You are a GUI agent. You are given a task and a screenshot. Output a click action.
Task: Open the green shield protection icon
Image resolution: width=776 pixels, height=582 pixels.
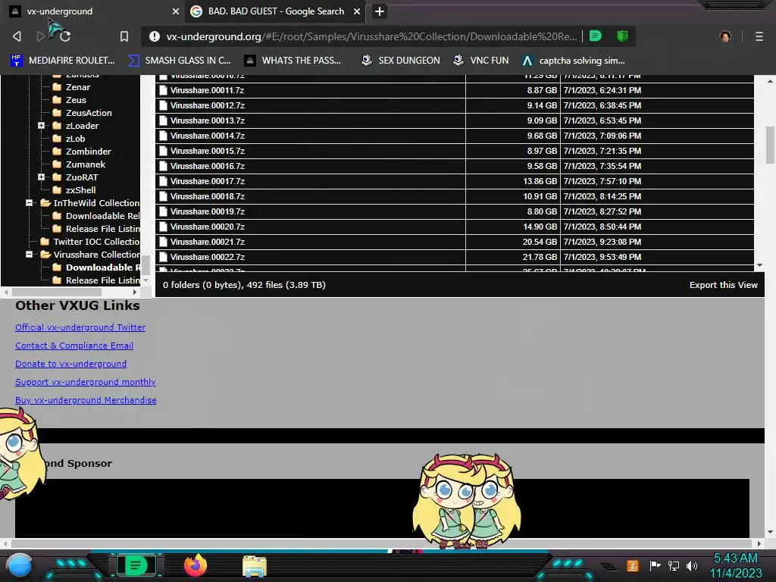622,36
